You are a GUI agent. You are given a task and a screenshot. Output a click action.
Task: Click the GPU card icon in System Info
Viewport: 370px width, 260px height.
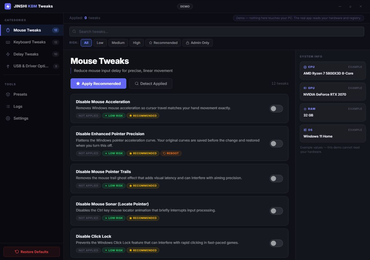coord(305,88)
